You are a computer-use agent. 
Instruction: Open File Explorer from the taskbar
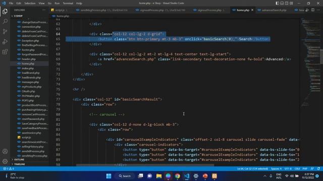tap(159, 176)
